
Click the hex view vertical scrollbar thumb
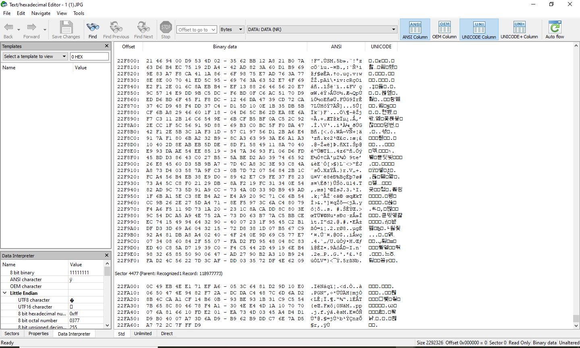pyautogui.click(x=576, y=319)
